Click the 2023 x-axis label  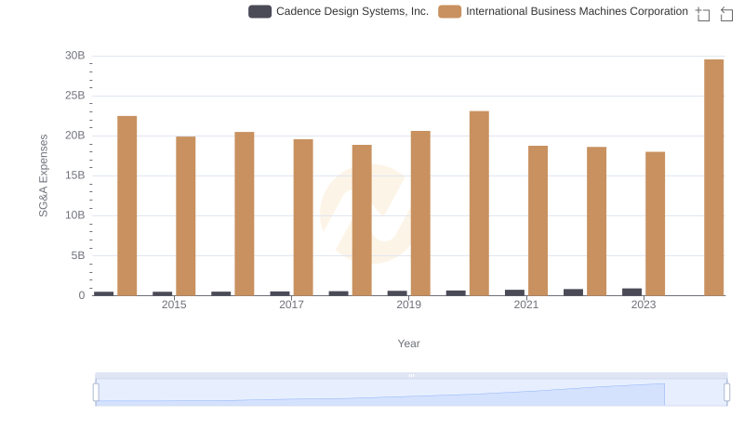tap(644, 305)
